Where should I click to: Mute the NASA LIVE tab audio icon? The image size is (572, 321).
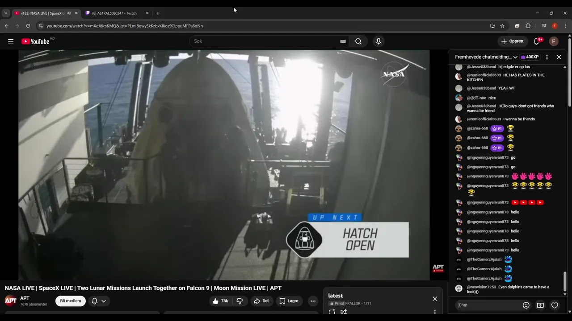click(x=69, y=13)
